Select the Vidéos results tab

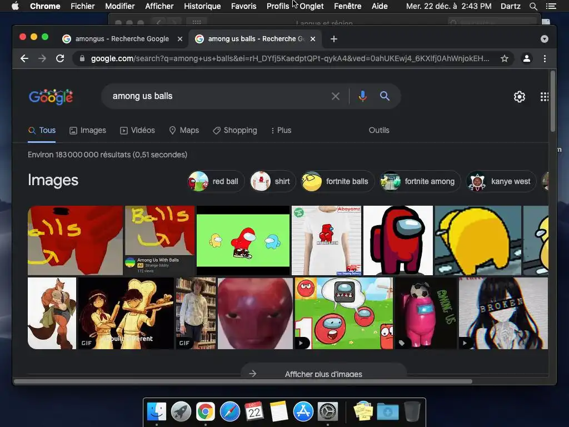click(138, 130)
